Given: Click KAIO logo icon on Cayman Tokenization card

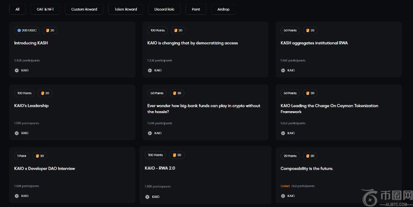Looking at the screenshot, I should tap(283, 133).
